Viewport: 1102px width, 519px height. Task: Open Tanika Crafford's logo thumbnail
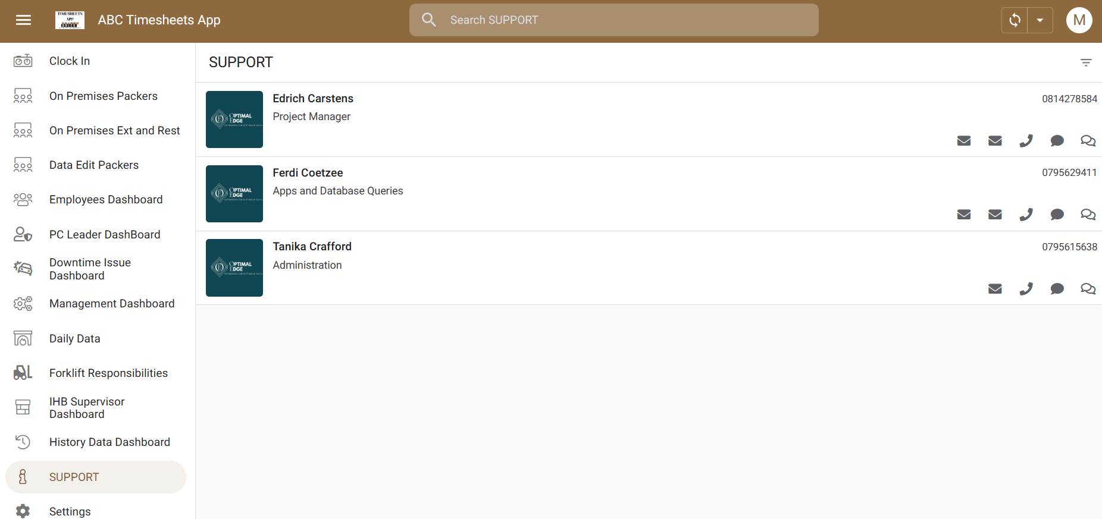click(234, 268)
